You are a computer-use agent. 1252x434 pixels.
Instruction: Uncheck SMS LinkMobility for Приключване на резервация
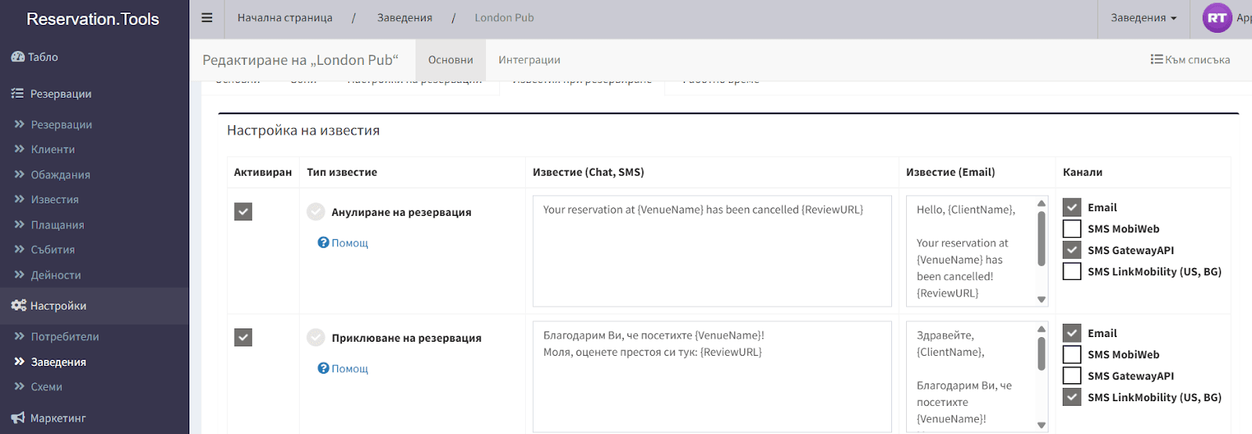tap(1072, 397)
